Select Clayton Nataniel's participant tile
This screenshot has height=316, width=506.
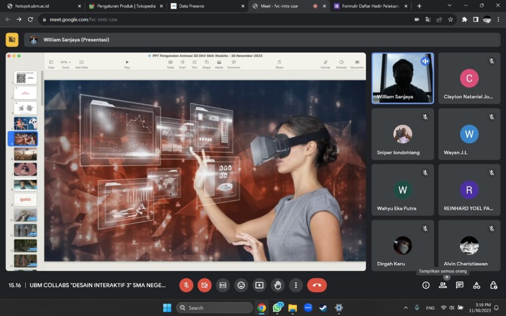(469, 78)
